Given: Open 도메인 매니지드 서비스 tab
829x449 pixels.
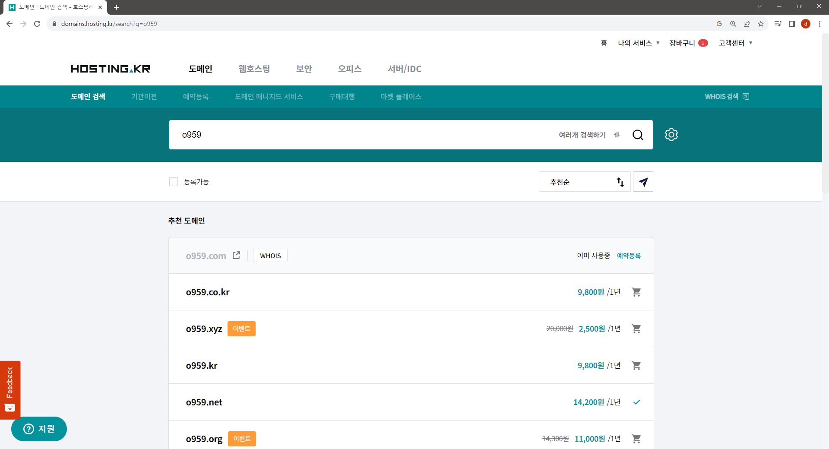Looking at the screenshot, I should pyautogui.click(x=269, y=97).
